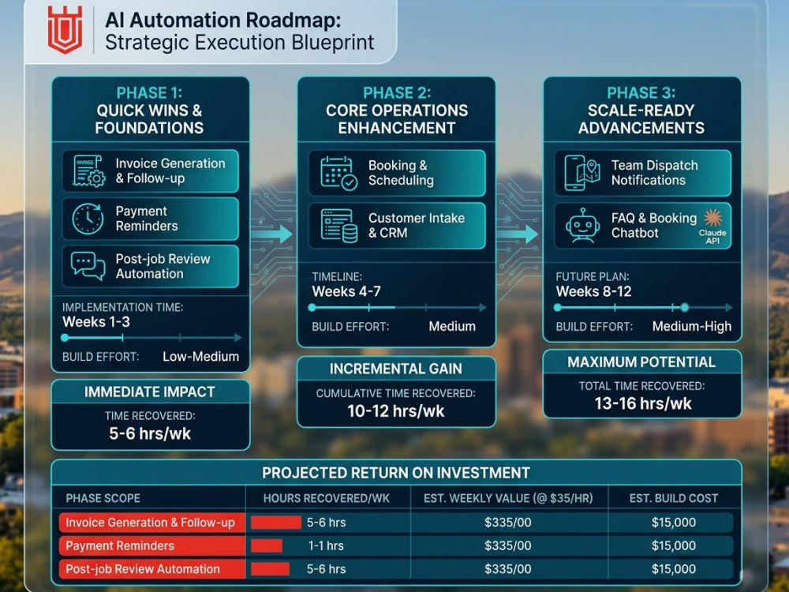Click the 1-1 hrs value
Screen dimensions: 789x592
point(326,545)
